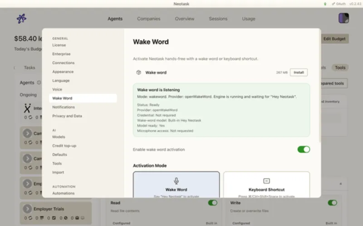Open the Sessions tab
The image size is (363, 226).
218,19
